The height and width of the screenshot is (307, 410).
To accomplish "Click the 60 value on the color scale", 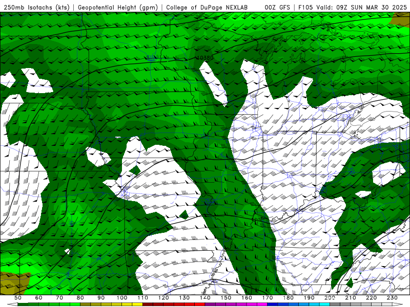I will click(38, 298).
